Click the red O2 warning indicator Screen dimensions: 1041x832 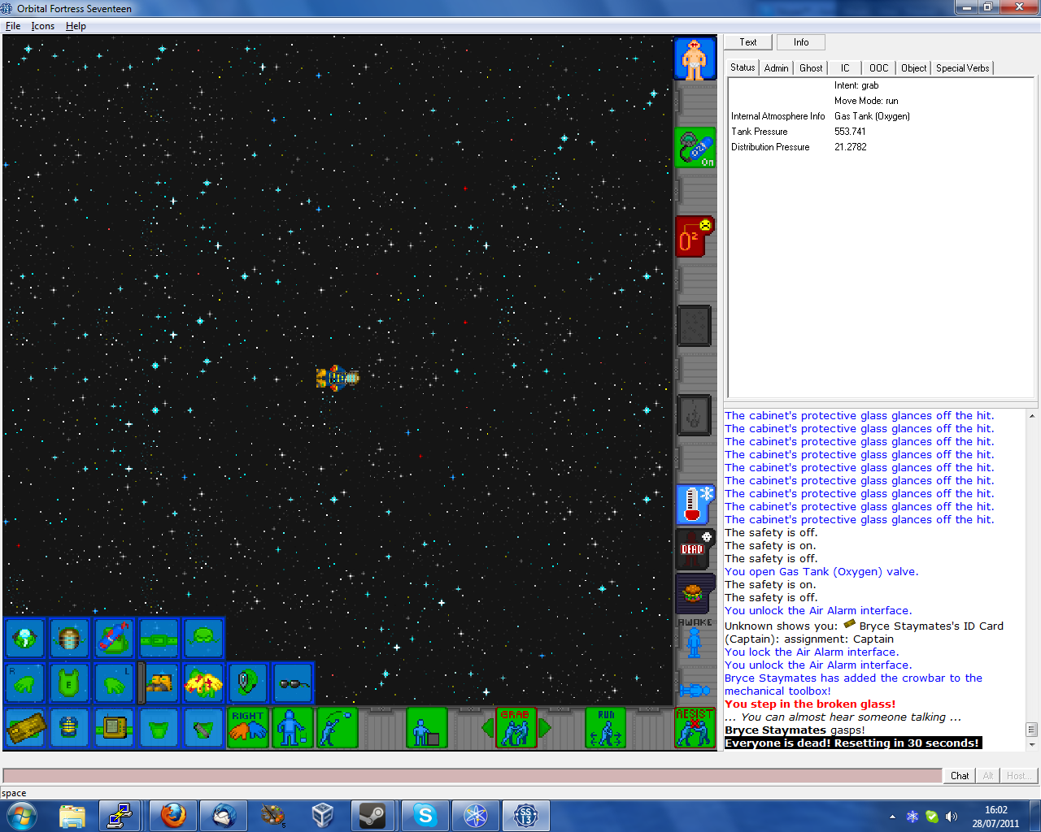point(695,236)
